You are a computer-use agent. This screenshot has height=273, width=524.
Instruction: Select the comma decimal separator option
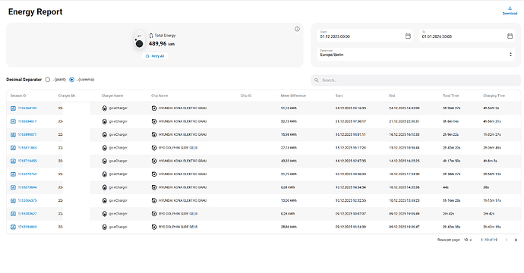coord(71,80)
